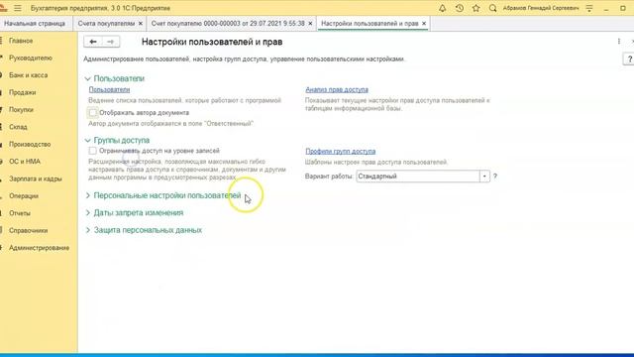
Task: Open the notifications bell icon
Action: point(443,8)
